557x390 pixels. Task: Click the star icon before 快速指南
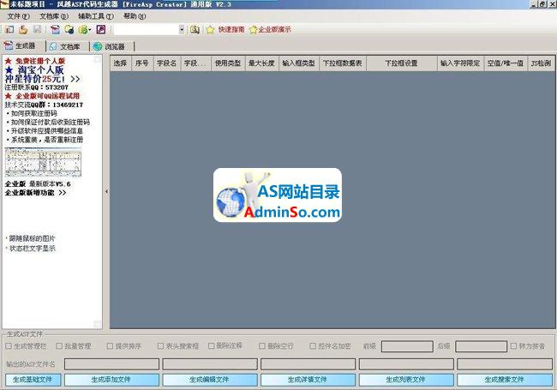210,29
